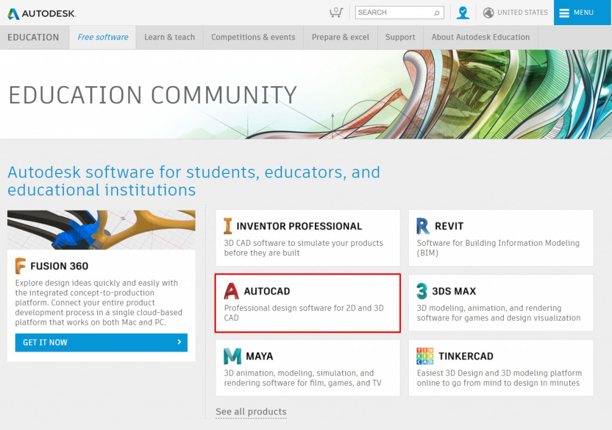This screenshot has width=612, height=430.
Task: Select About Autodesk Education tab
Action: (x=481, y=38)
